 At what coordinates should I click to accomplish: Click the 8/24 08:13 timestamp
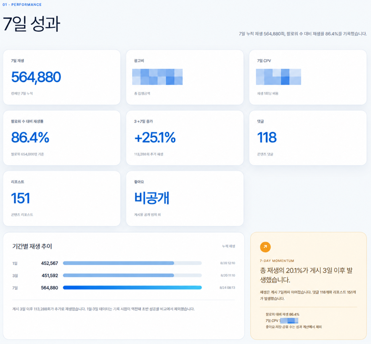coord(227,288)
